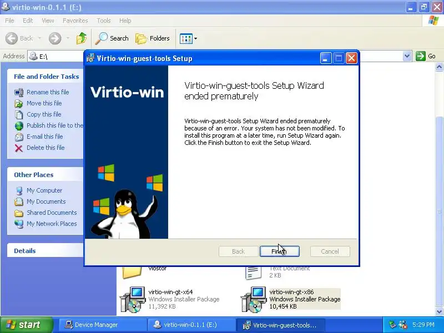Viewport: 444px width, 333px height.
Task: Open the File menu
Action: pos(9,21)
